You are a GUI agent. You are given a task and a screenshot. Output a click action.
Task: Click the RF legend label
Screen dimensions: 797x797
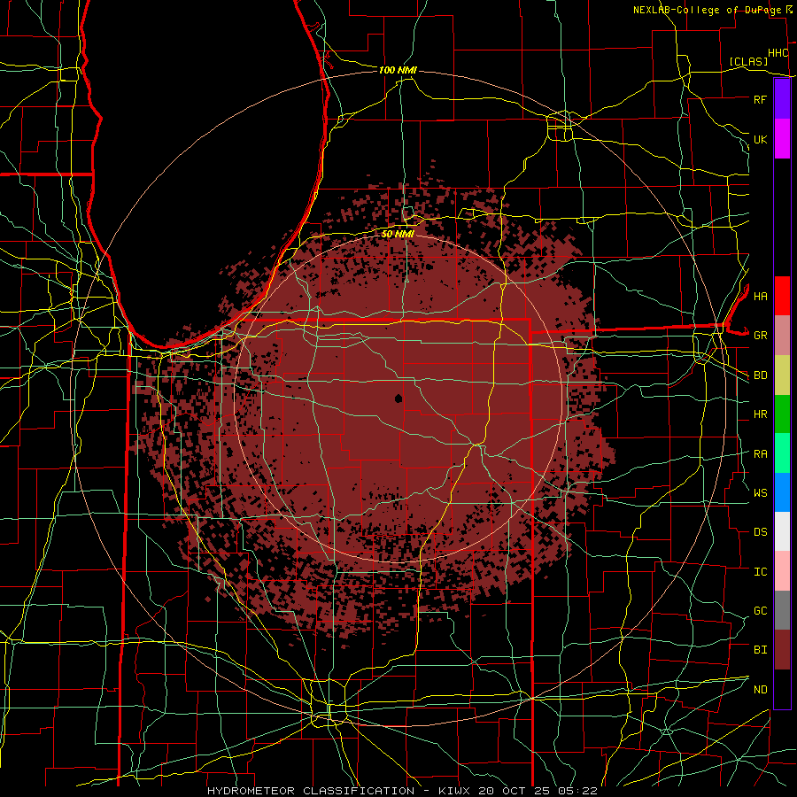point(760,99)
